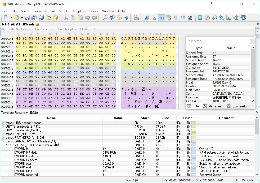Open the Histogram chart icon

click(x=229, y=18)
